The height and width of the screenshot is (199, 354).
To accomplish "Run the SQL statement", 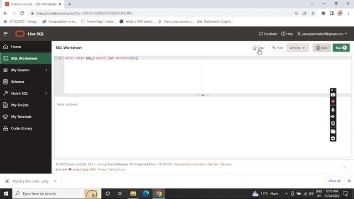I will (x=341, y=48).
